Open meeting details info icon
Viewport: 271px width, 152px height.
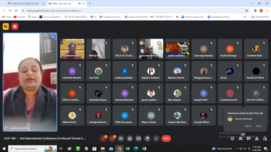point(232,138)
